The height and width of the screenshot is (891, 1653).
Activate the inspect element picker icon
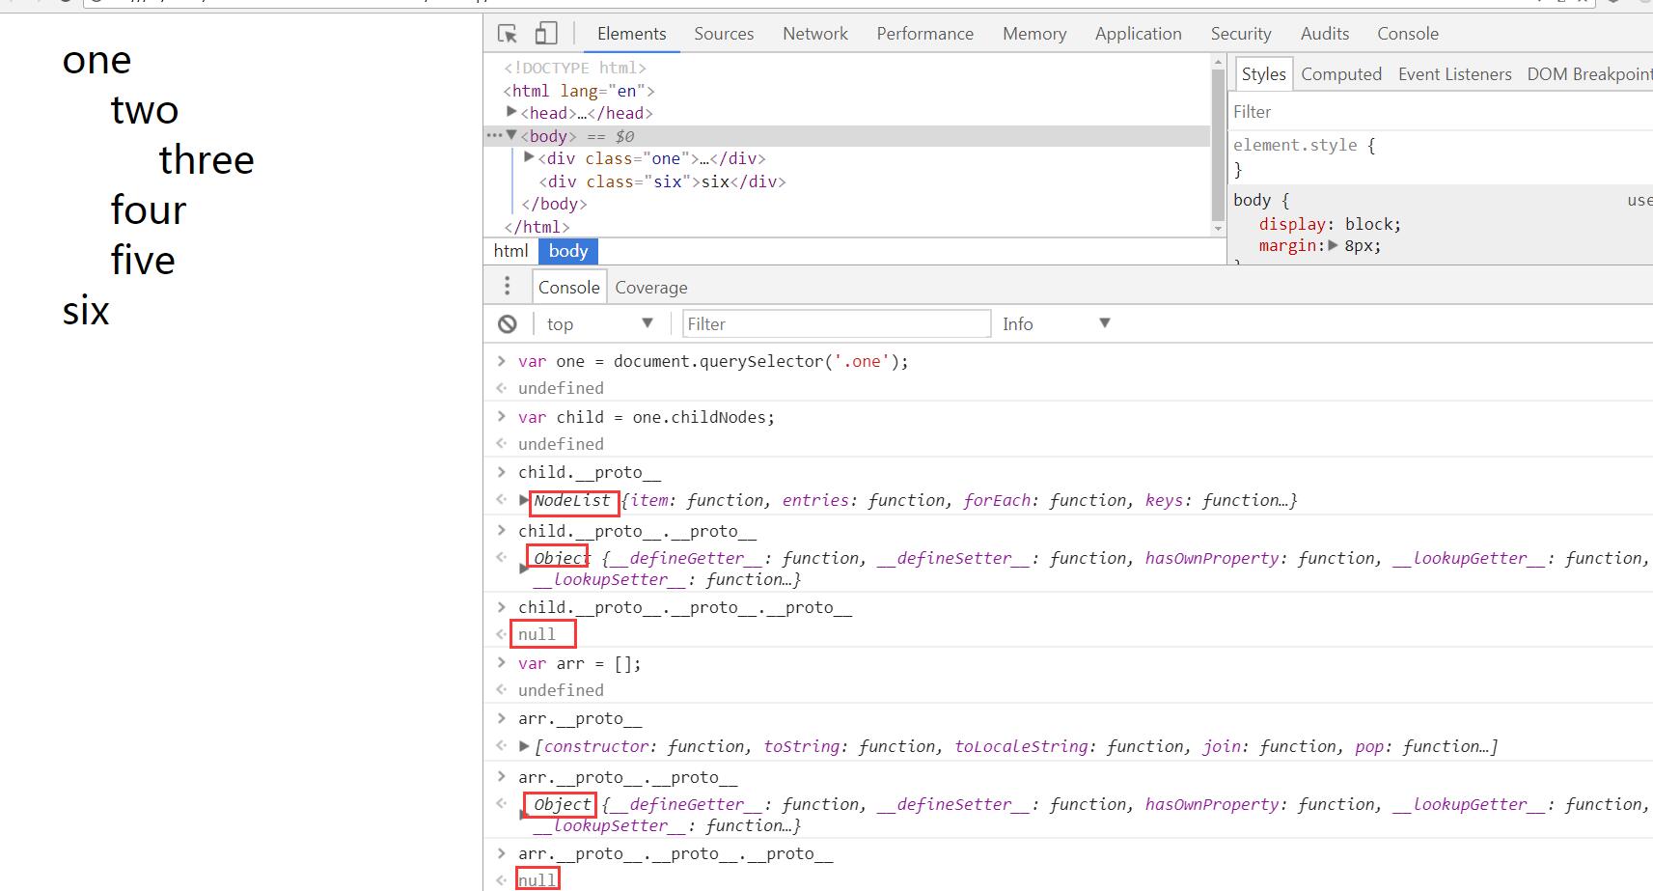[508, 34]
